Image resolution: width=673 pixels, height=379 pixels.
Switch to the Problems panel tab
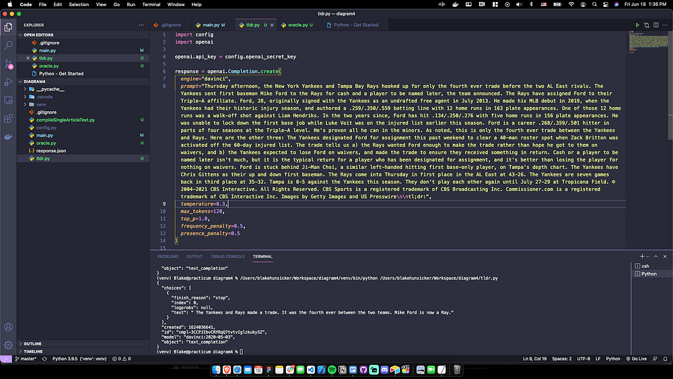[168, 256]
